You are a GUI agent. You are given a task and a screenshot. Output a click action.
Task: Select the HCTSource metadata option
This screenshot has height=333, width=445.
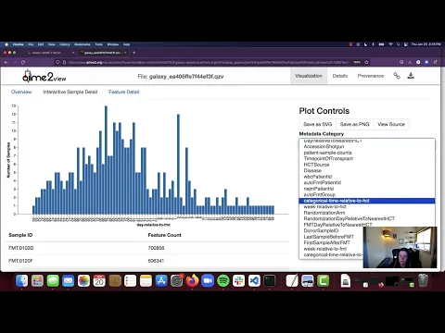pos(367,165)
